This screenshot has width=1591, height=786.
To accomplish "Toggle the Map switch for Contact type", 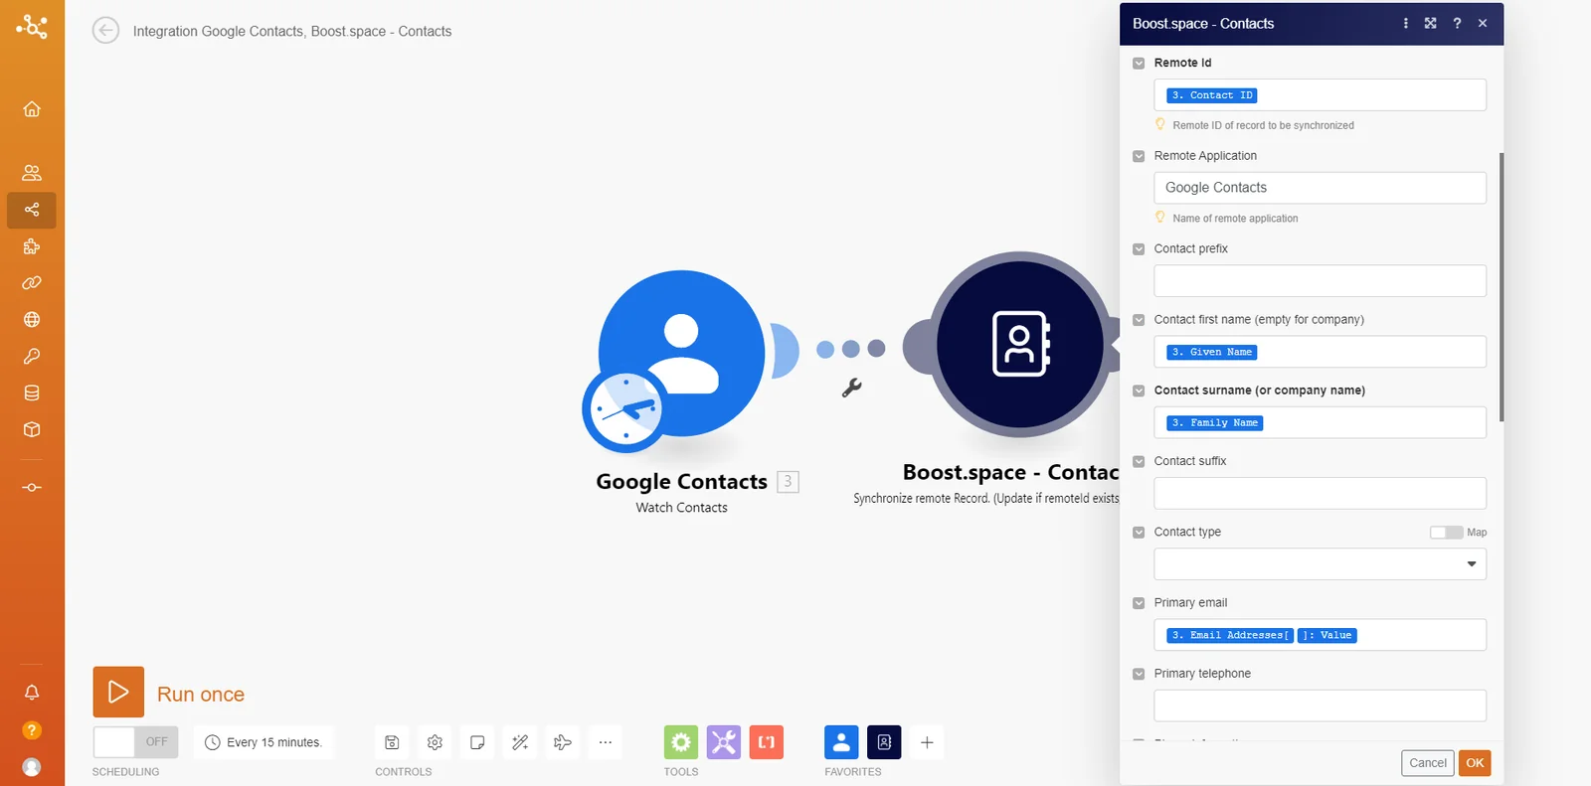I will click(x=1446, y=533).
